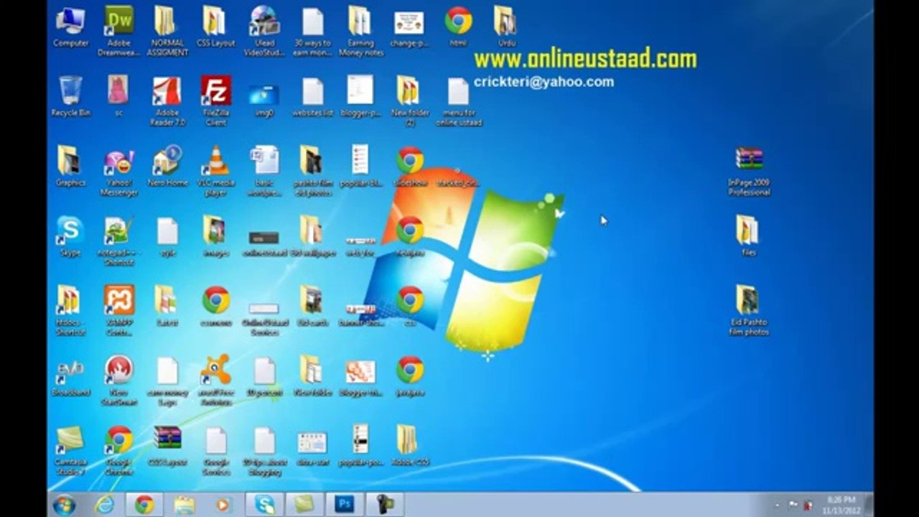Launch Adobe Reader 7.0 shortcut
The height and width of the screenshot is (517, 919).
[x=167, y=101]
